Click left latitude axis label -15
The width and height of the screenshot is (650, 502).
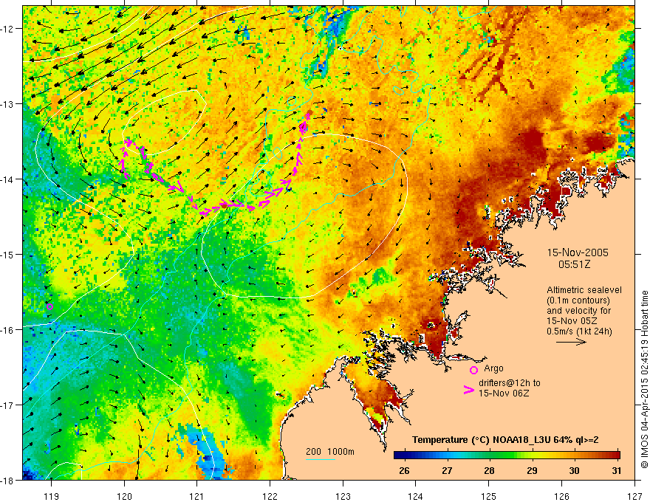(x=7, y=254)
